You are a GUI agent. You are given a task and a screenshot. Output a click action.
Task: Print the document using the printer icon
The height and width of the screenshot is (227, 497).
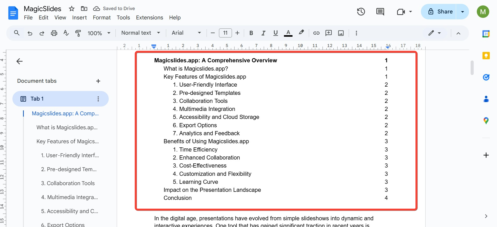[54, 33]
